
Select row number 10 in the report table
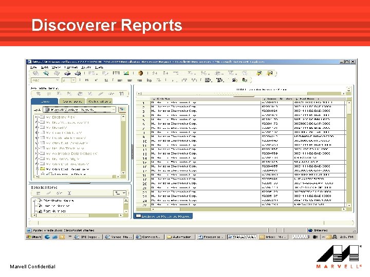coord(143,141)
